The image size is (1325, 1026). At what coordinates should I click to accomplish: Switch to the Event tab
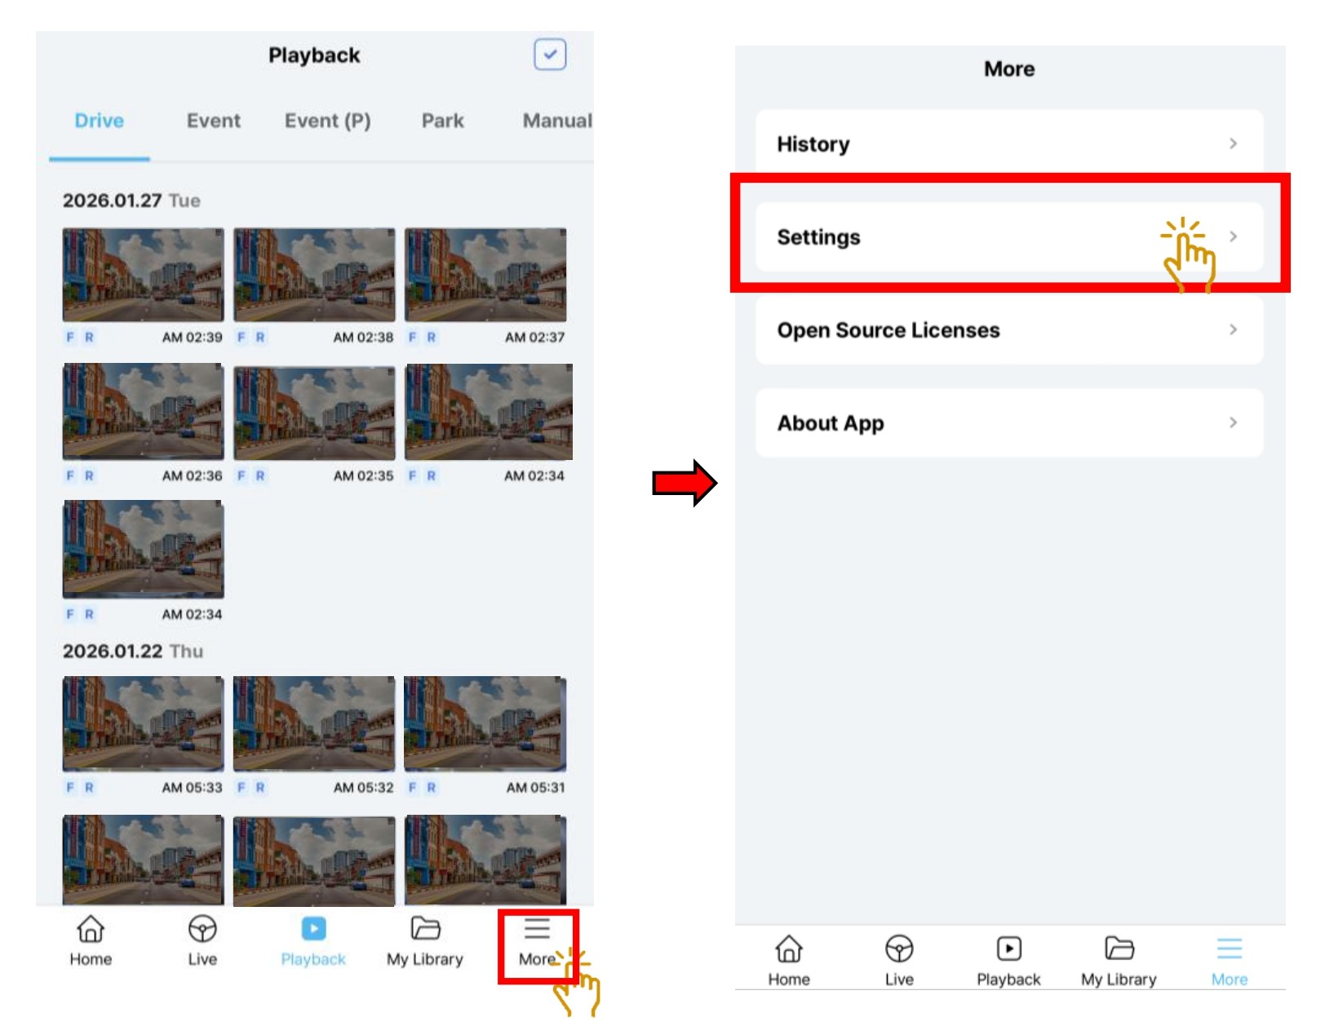tap(213, 121)
